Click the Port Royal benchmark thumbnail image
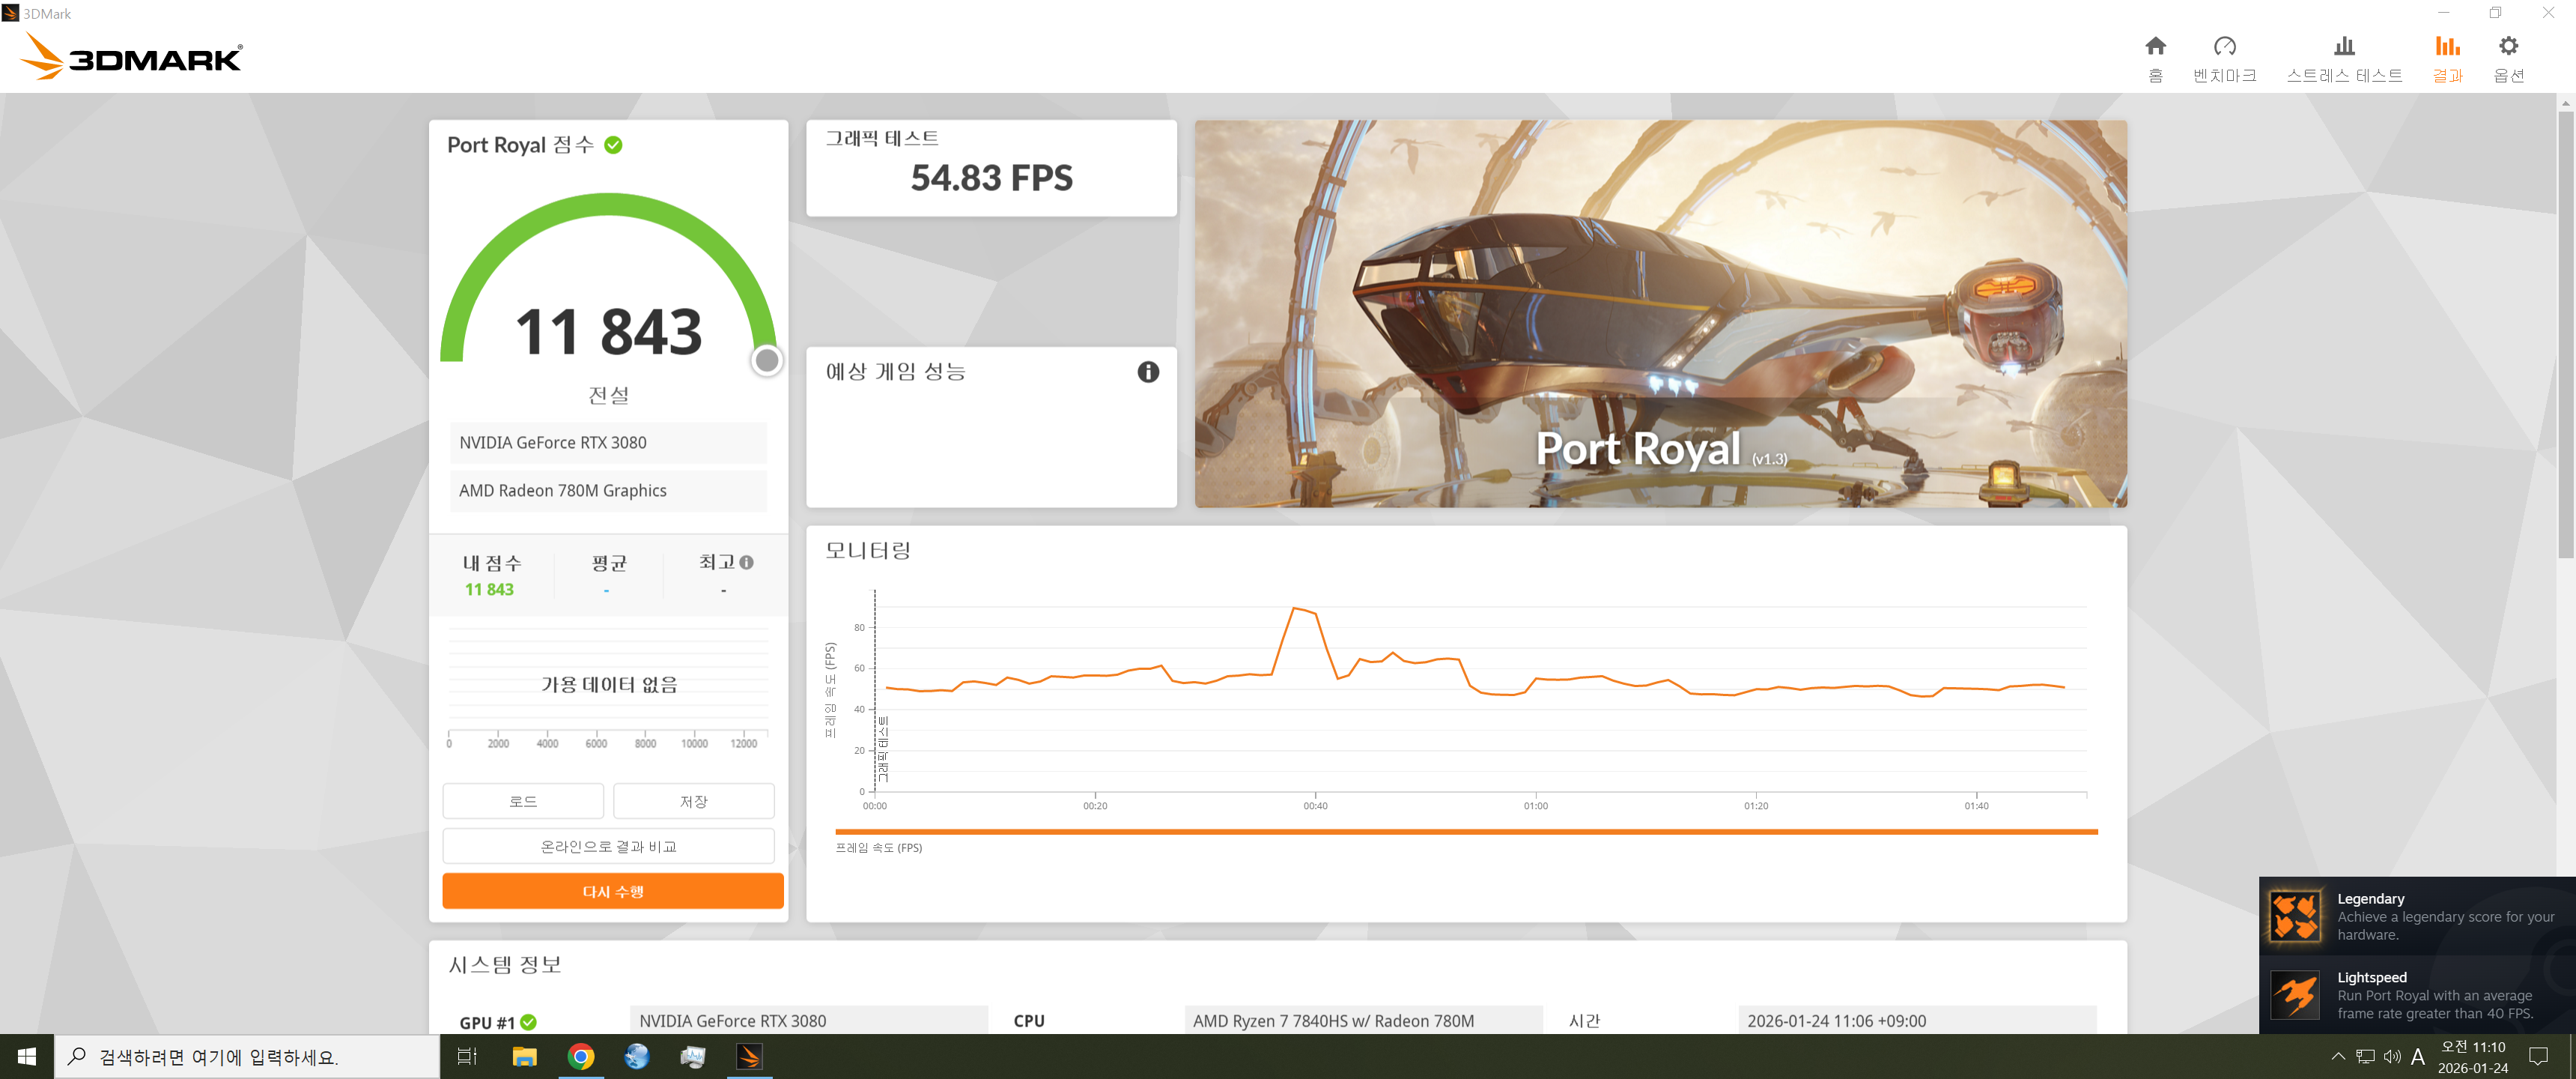 tap(1660, 313)
